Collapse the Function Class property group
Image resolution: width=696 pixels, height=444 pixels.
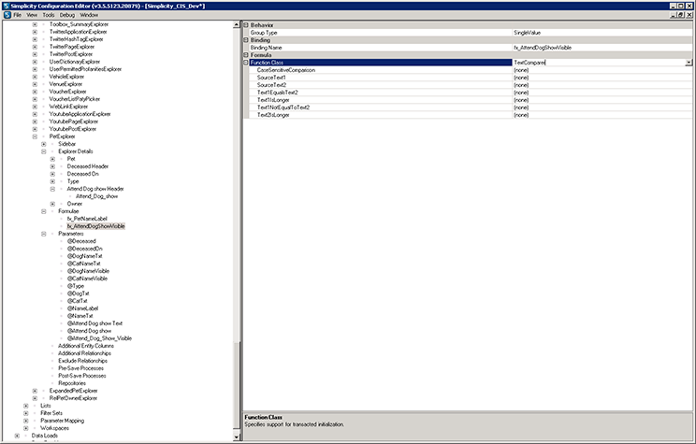click(x=246, y=63)
